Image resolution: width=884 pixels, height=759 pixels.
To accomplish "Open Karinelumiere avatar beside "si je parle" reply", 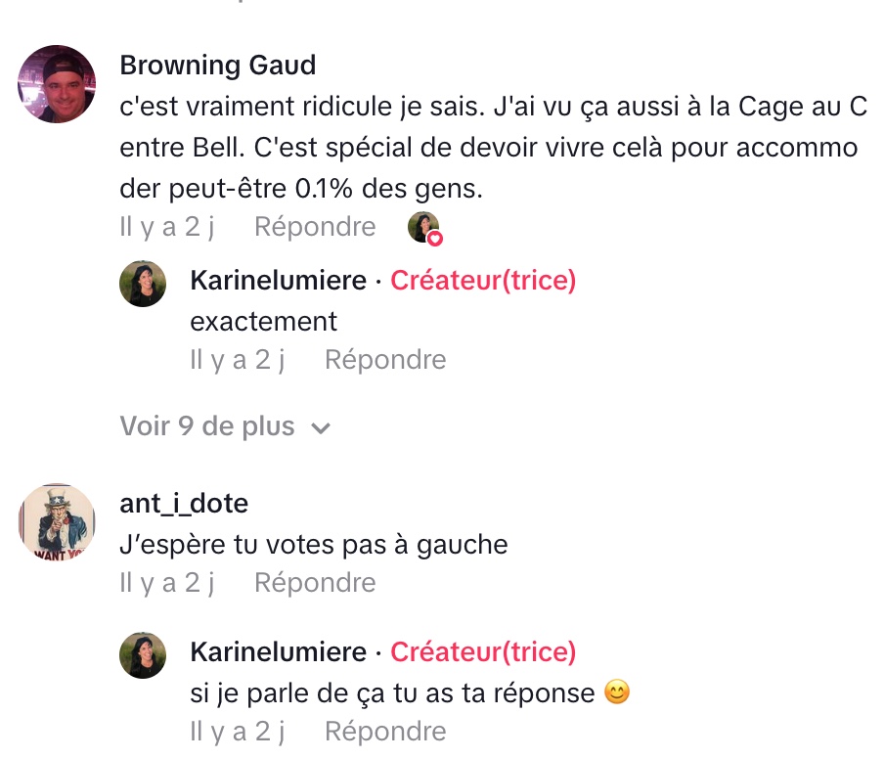I will (143, 655).
